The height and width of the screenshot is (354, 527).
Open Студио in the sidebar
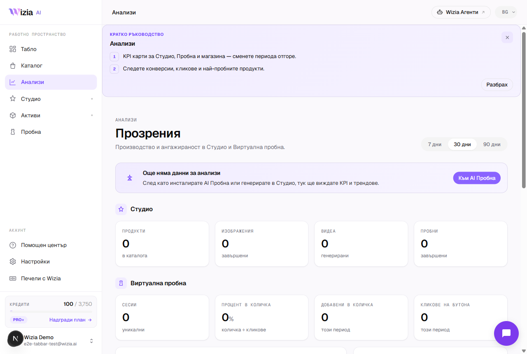coord(51,99)
